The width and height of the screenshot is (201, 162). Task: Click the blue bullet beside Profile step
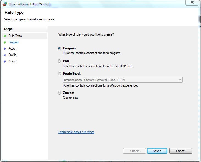point(5,55)
